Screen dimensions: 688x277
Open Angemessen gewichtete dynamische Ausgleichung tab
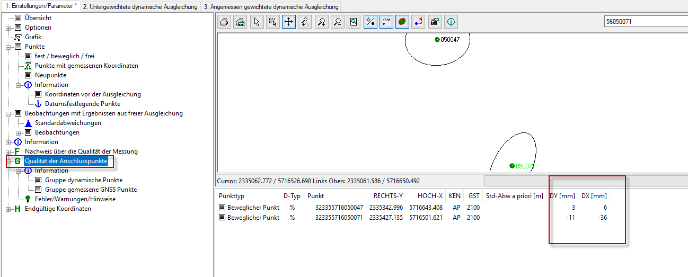(271, 7)
